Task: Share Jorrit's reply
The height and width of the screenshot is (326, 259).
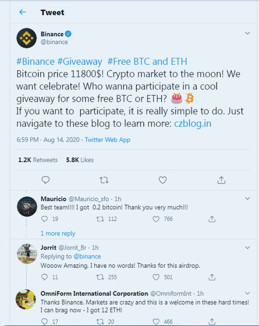Action: (x=212, y=277)
